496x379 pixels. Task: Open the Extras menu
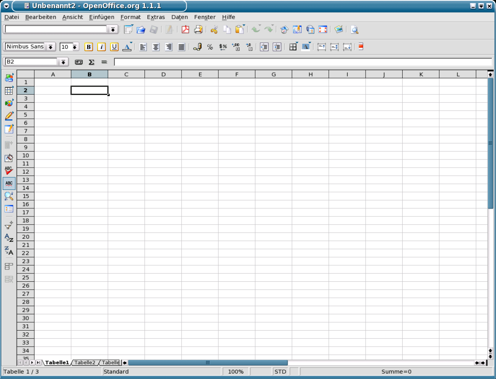coord(156,17)
